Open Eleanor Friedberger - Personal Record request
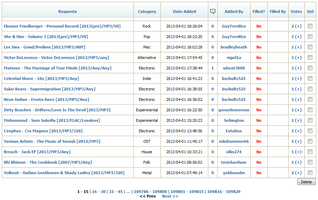Image resolution: width=318 pixels, height=200 pixels. coord(62,26)
